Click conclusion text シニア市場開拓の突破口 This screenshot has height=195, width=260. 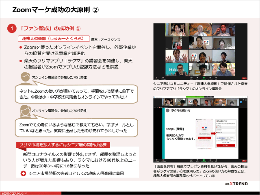coord(76,173)
